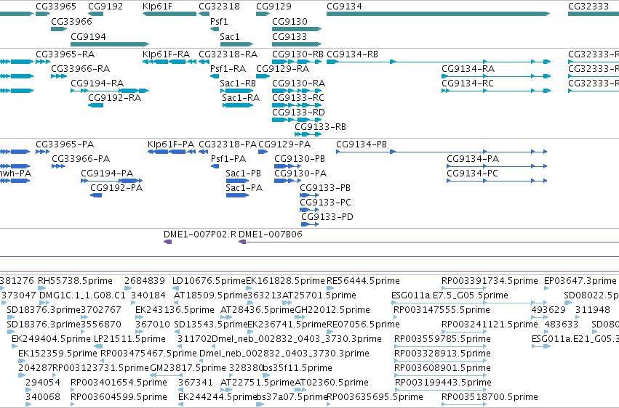Select the CG9129 gene label

point(273,7)
